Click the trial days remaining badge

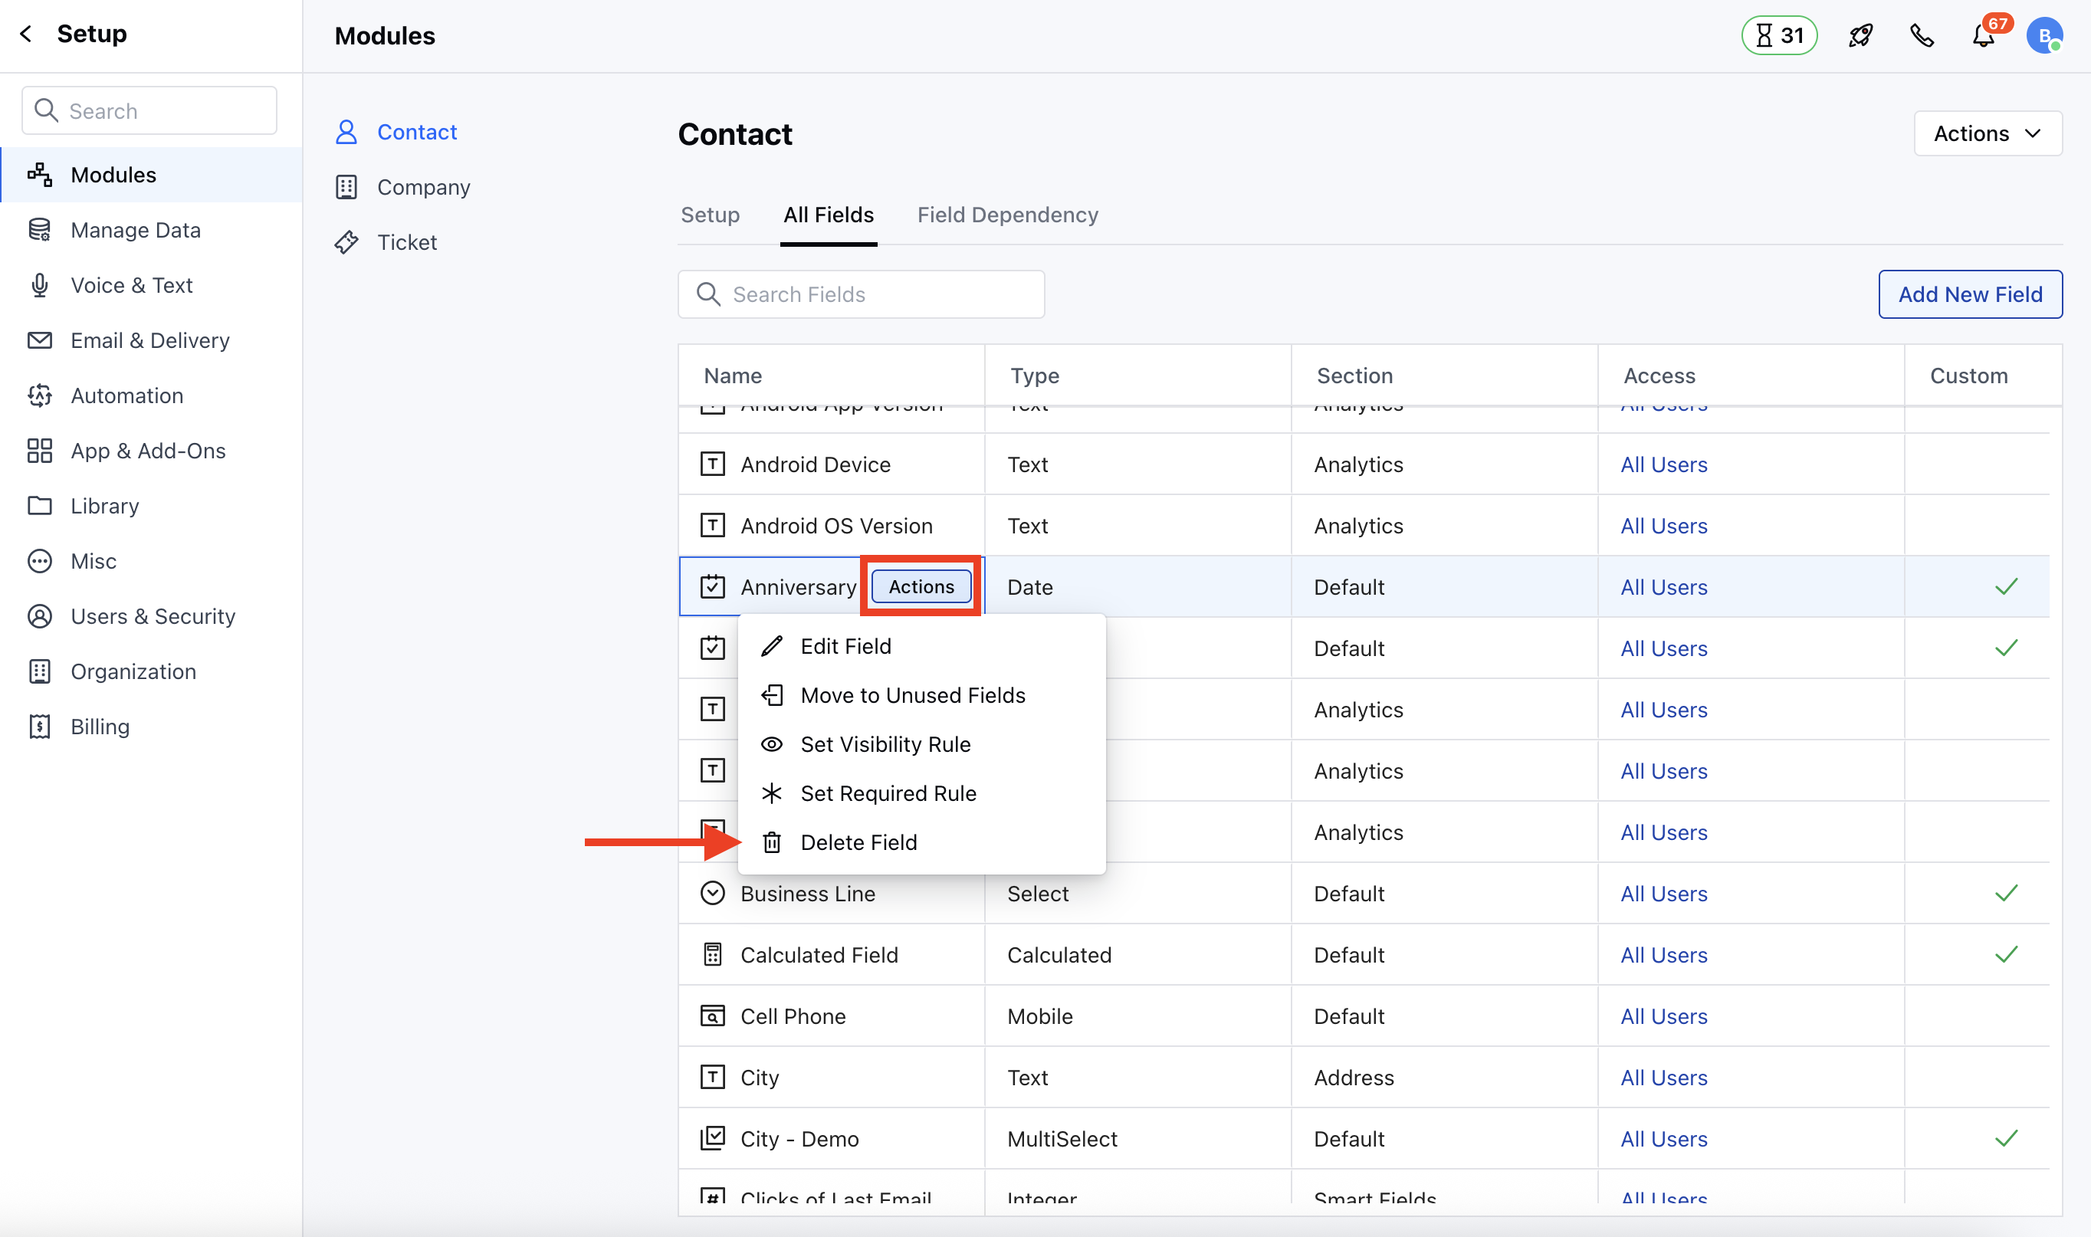pyautogui.click(x=1778, y=36)
